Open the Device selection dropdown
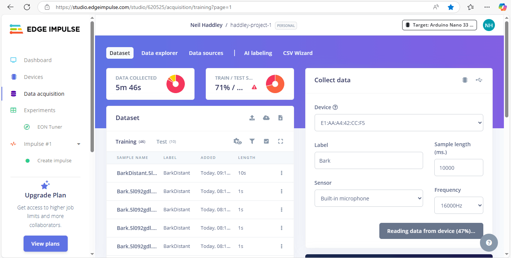Screen dimensions: 511x258 click(399, 123)
